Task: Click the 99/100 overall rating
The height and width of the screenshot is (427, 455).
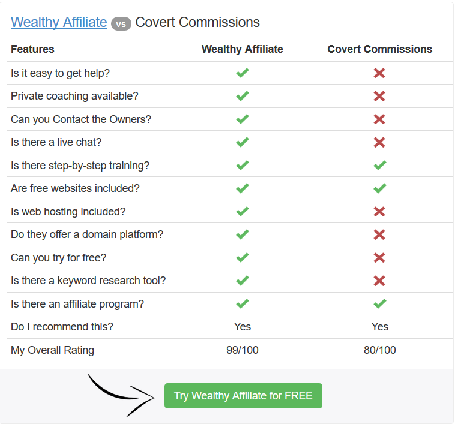Action: pyautogui.click(x=243, y=350)
